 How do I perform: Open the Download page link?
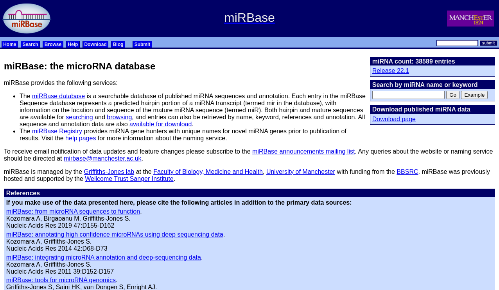394,119
